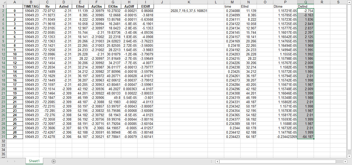This screenshot has width=352, height=165.
Task: Select the TIMETAG column header B
Action: tap(31, 2)
